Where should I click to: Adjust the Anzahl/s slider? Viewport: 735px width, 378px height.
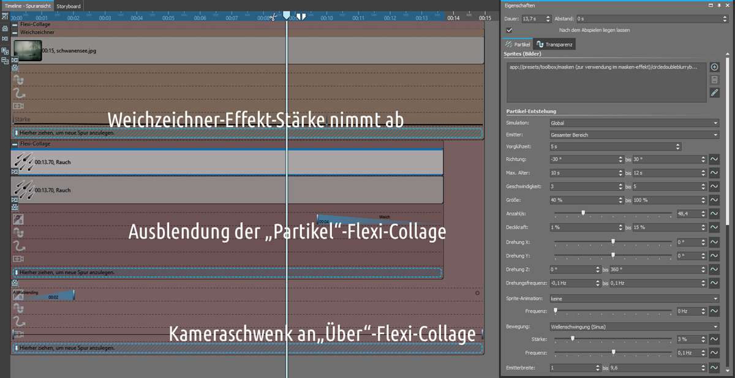pos(583,213)
